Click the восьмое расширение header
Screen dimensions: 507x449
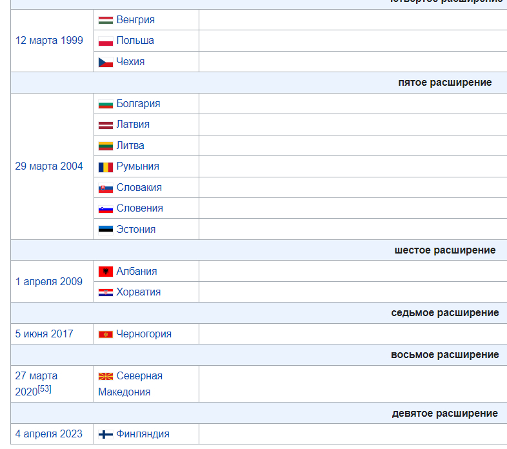pyautogui.click(x=445, y=355)
